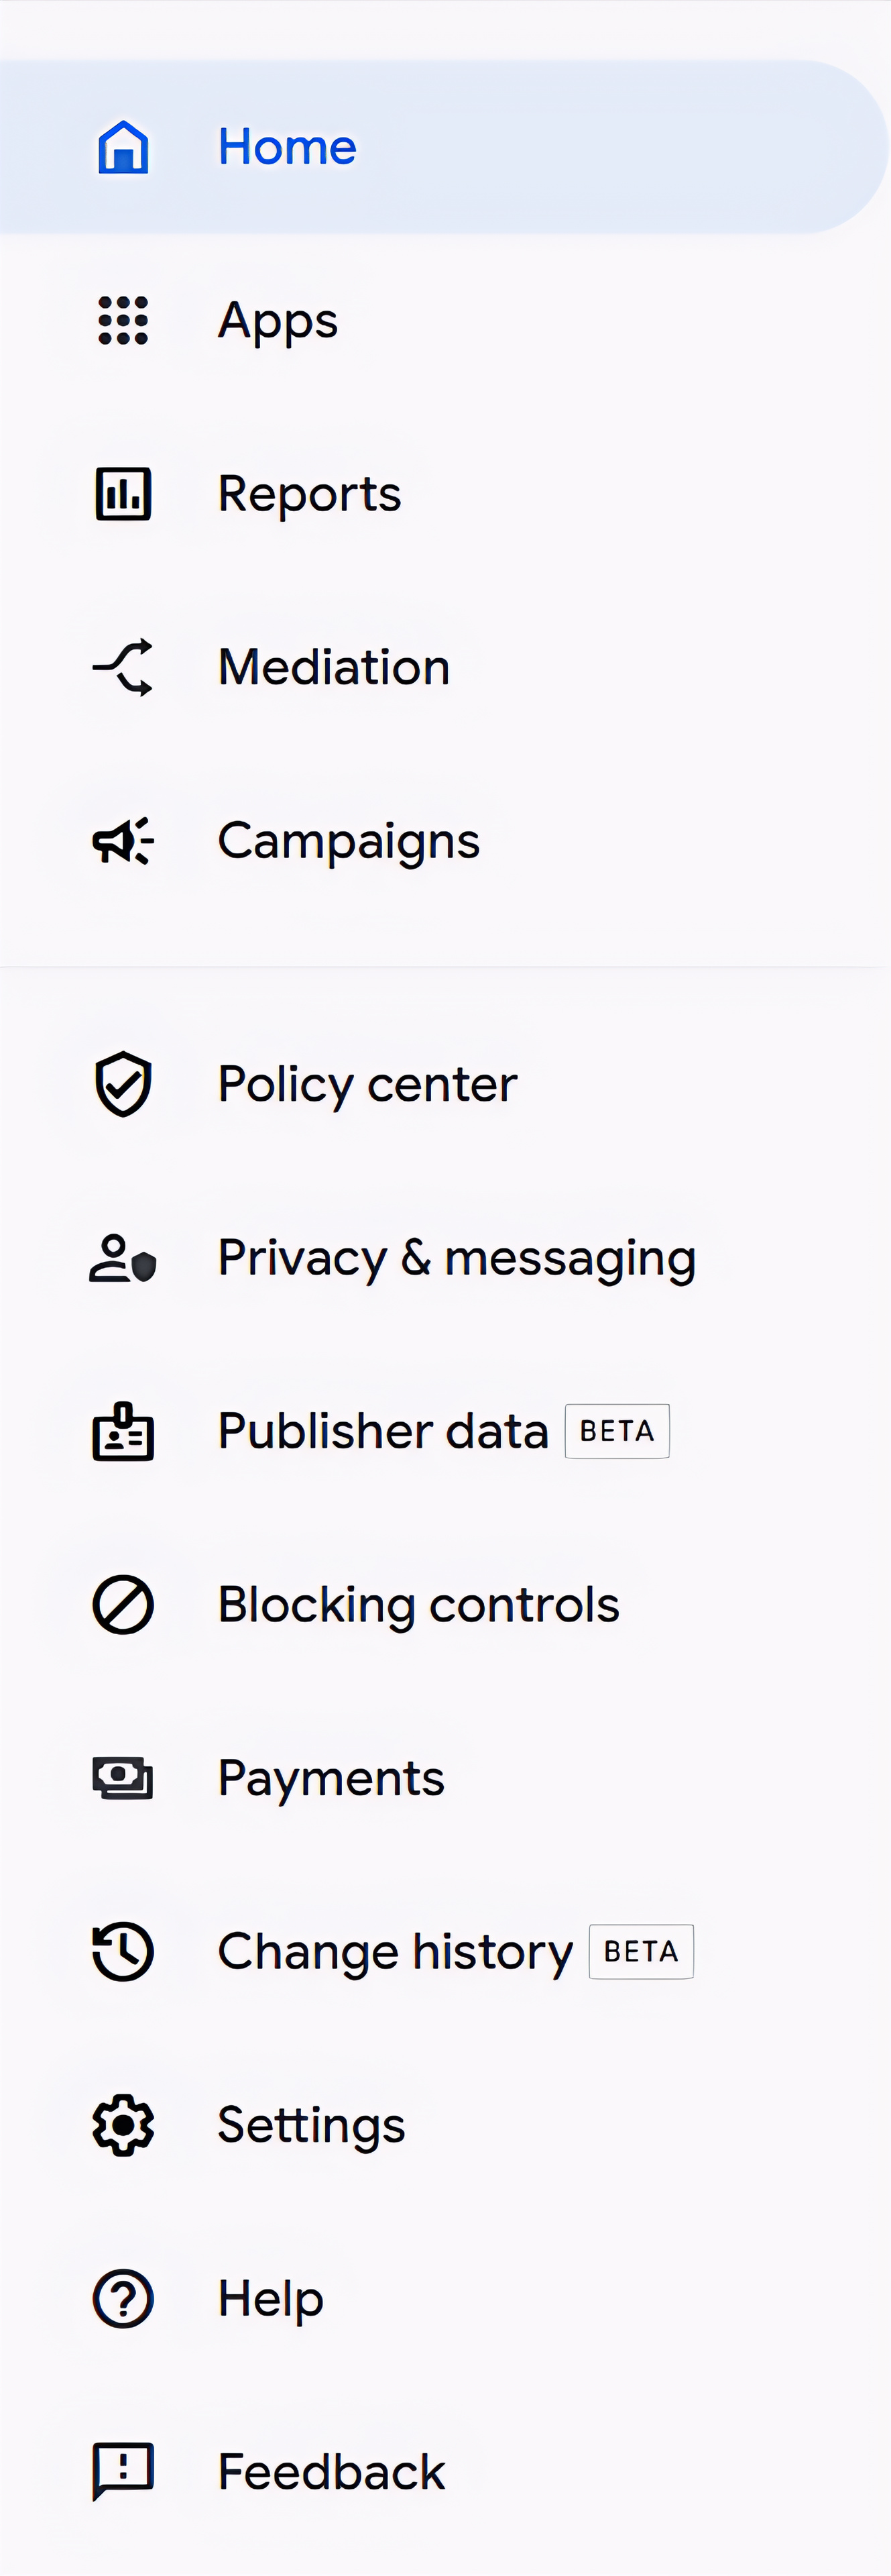Click the Apps grid icon
The image size is (891, 2576).
pyautogui.click(x=122, y=321)
